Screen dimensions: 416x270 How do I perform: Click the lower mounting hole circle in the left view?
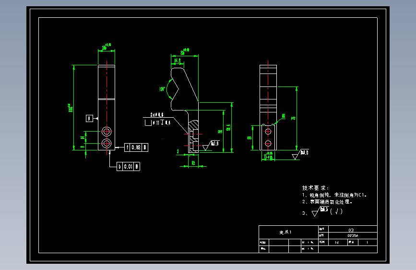(x=107, y=144)
